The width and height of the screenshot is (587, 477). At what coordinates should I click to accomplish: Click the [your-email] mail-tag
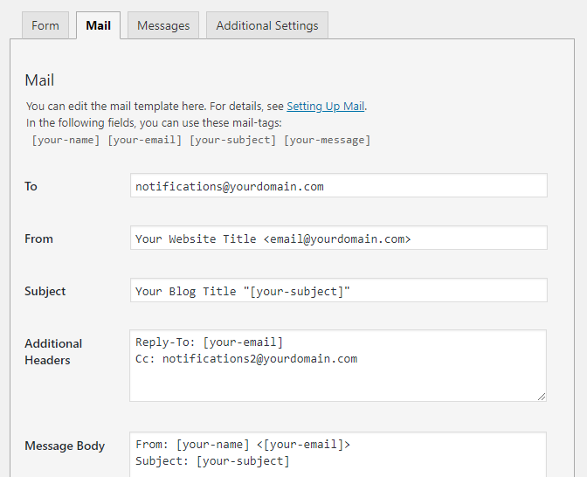click(144, 140)
